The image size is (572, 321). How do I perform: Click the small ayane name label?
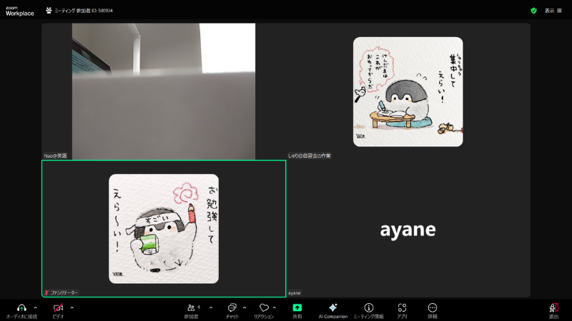coord(295,293)
